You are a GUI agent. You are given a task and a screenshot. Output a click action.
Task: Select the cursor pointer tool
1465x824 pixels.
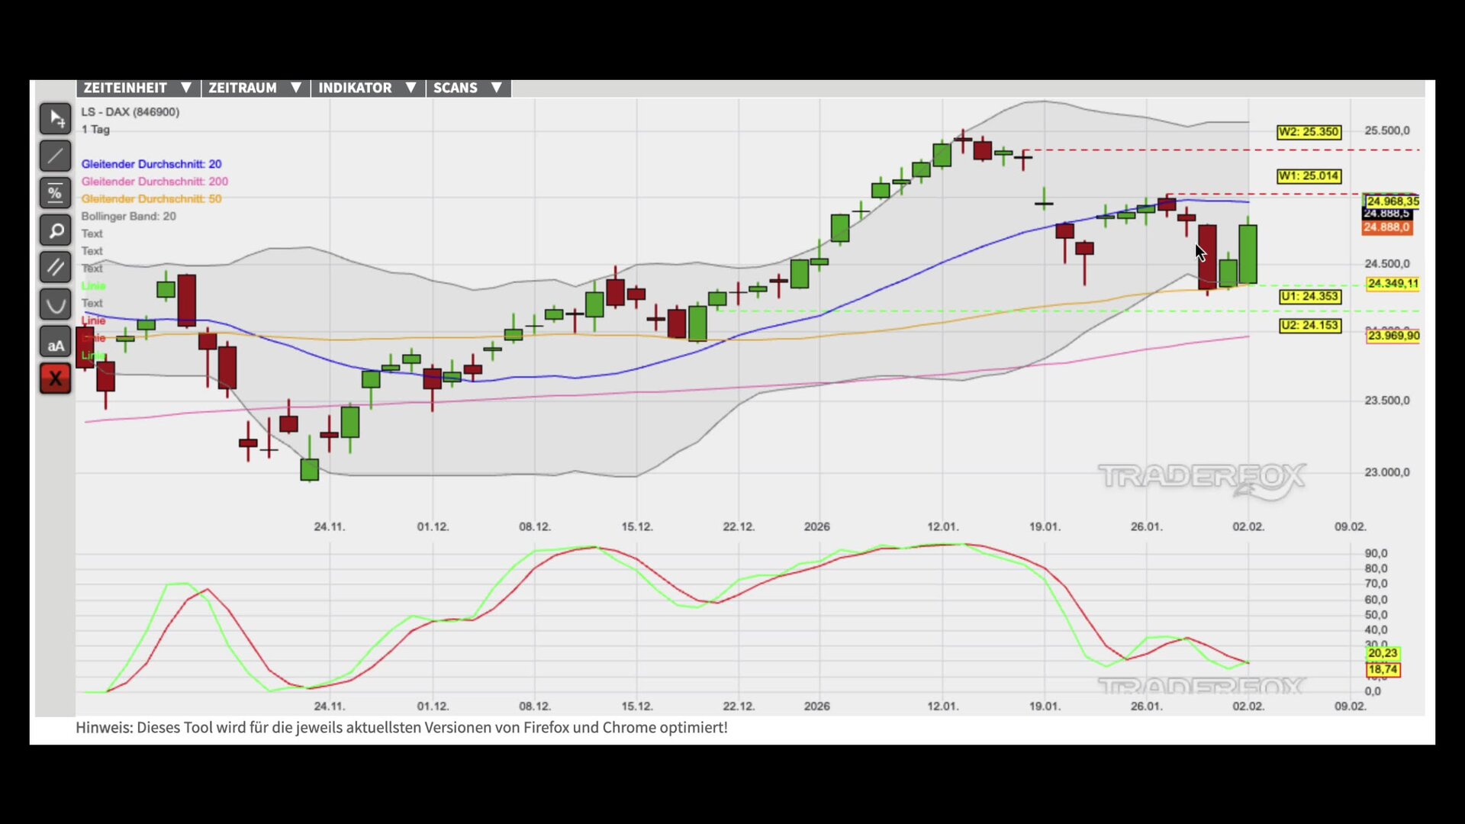(55, 119)
